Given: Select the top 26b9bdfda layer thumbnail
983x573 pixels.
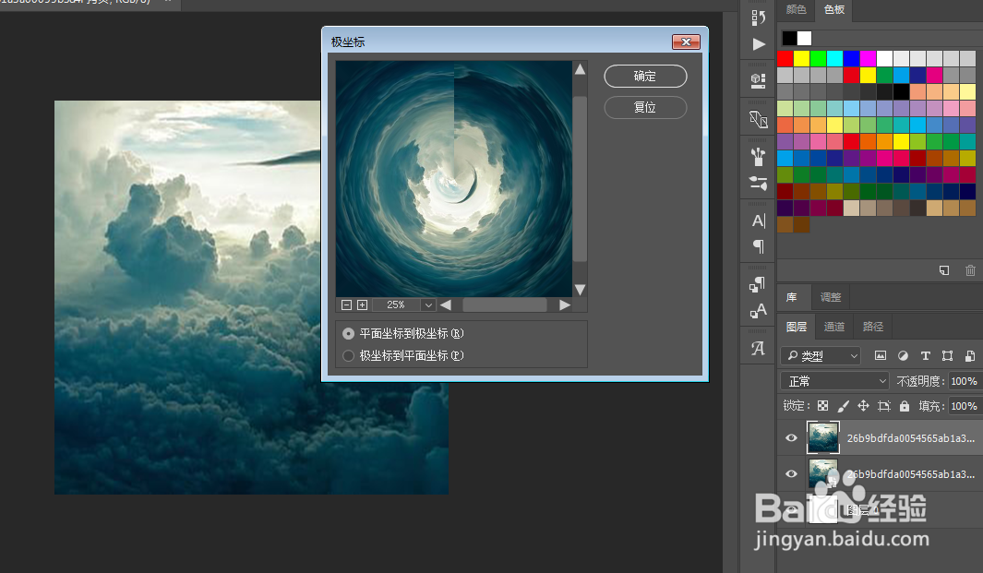Looking at the screenshot, I should pos(822,437).
